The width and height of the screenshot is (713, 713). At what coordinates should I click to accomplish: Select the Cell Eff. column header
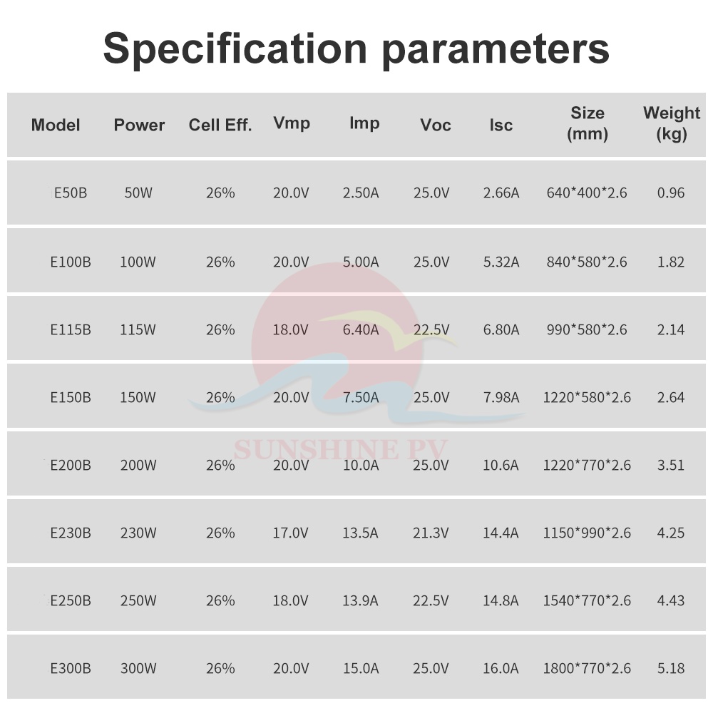[220, 125]
